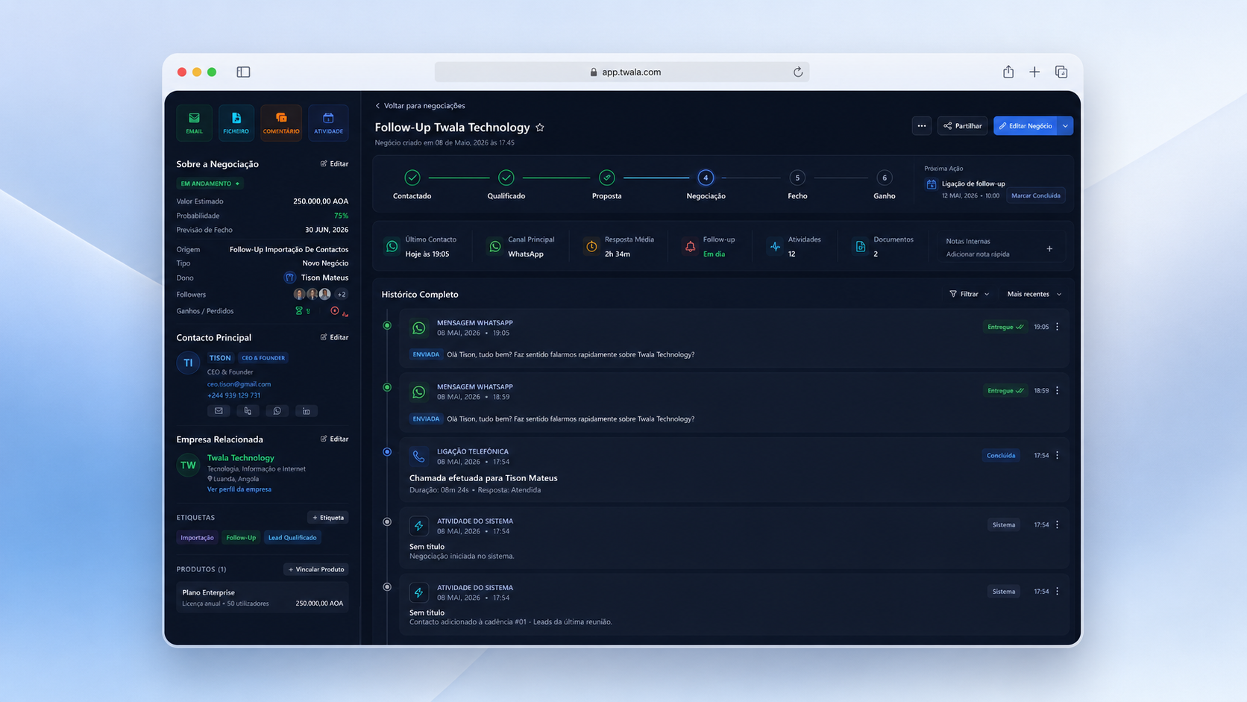
Task: Select the Contactado pipeline stage
Action: pos(412,178)
